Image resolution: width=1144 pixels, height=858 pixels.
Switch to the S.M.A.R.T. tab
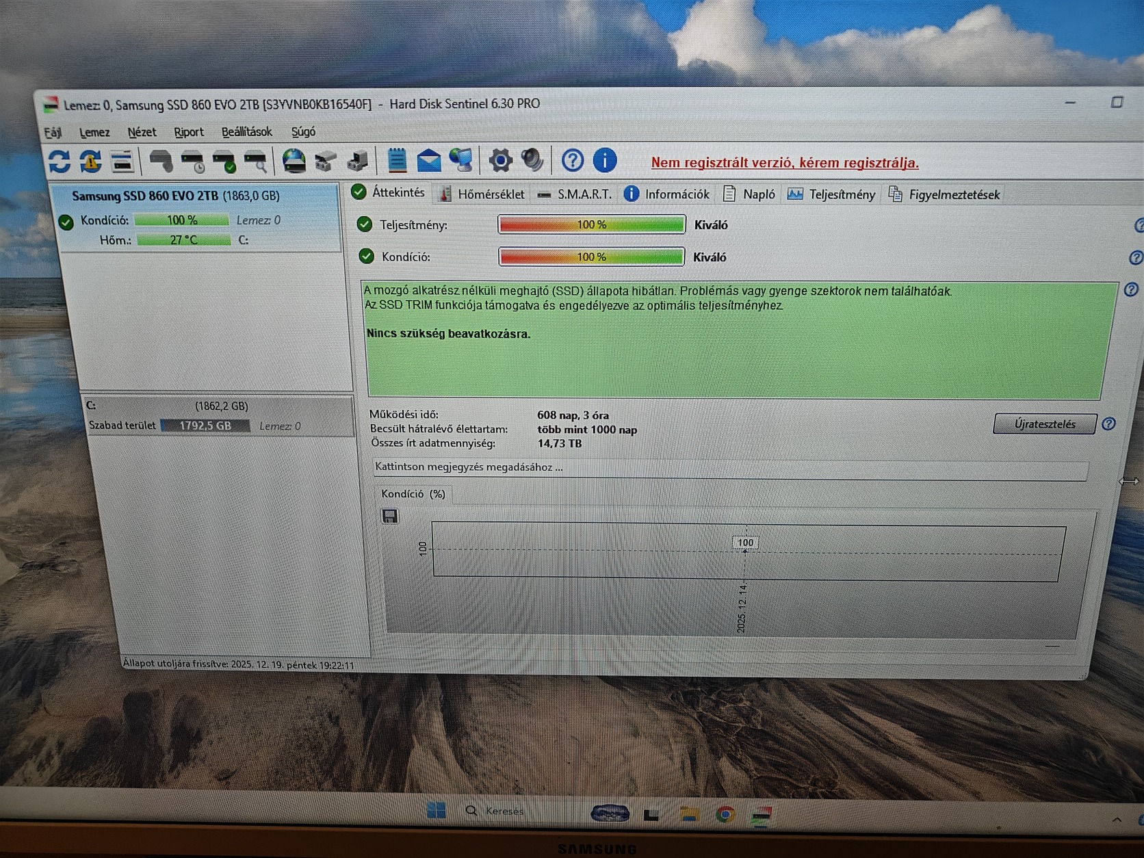(x=575, y=194)
